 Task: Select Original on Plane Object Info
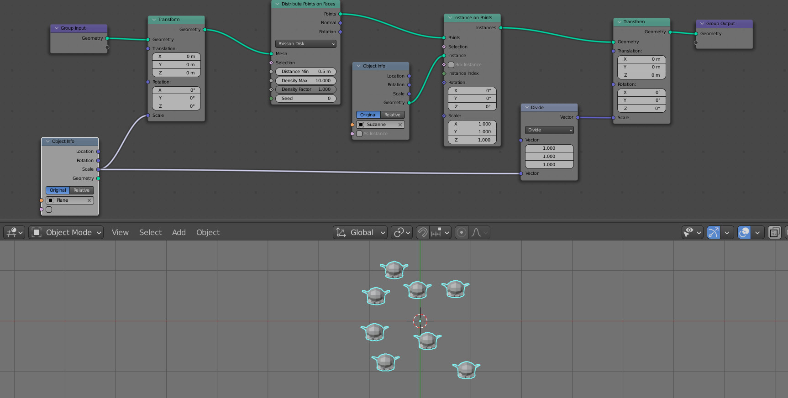coord(58,190)
